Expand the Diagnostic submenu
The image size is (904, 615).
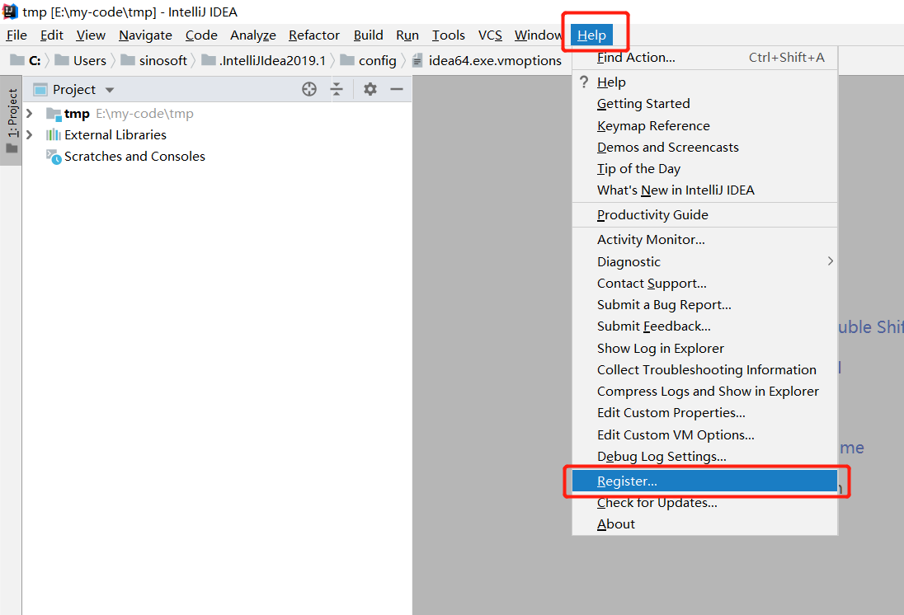[830, 261]
